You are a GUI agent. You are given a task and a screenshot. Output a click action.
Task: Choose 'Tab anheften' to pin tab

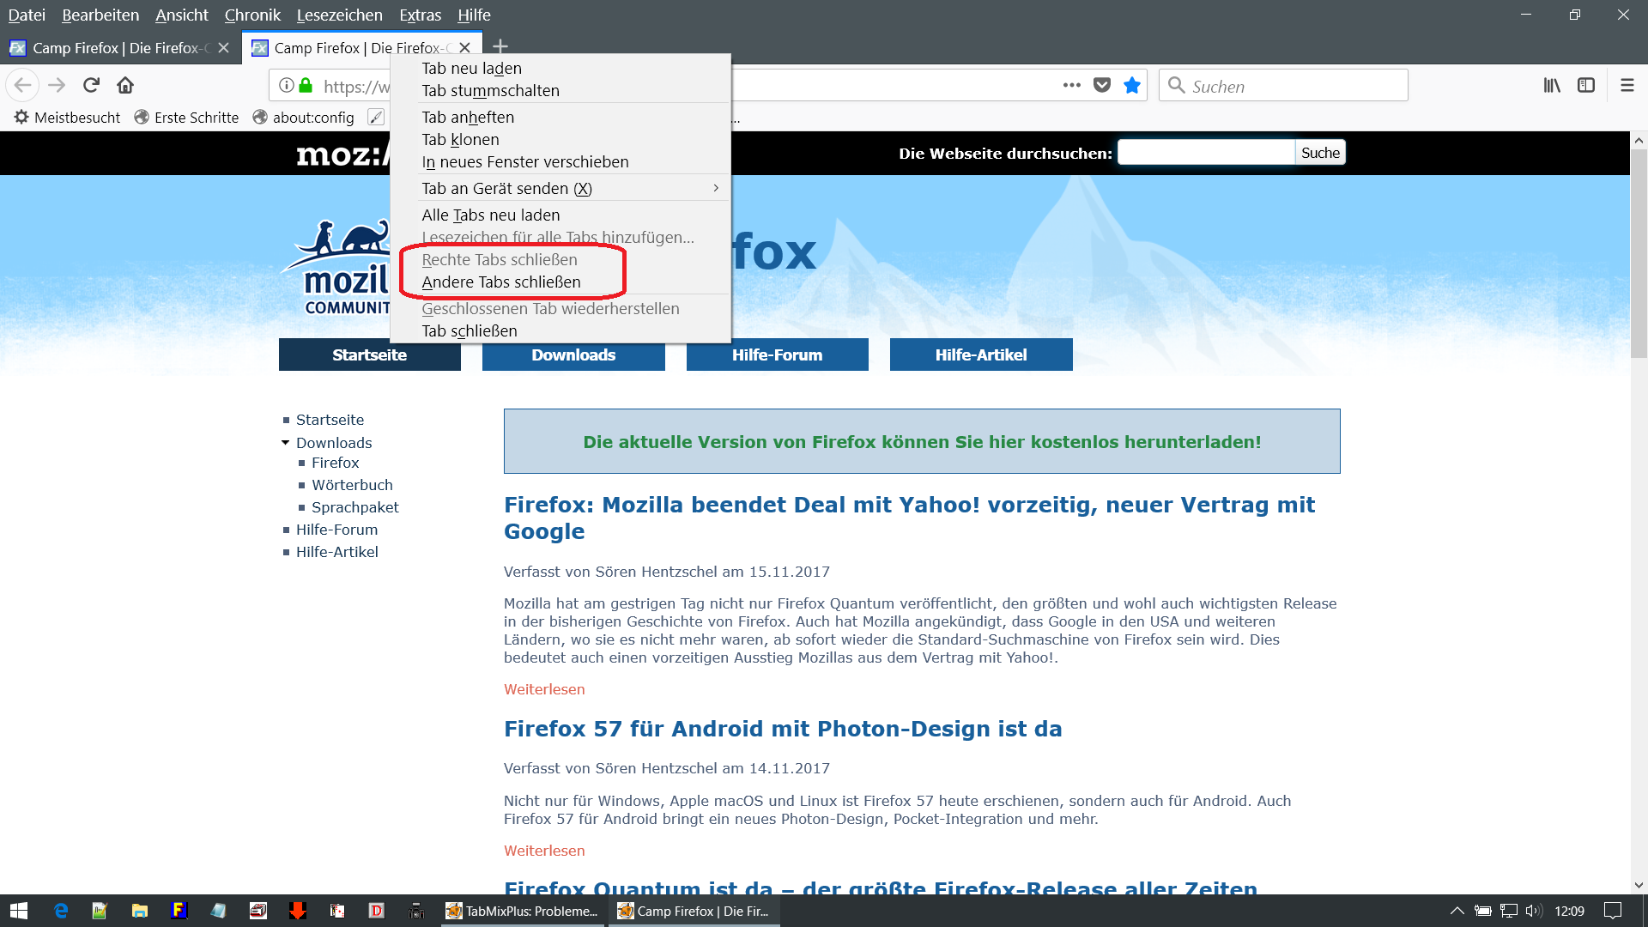[x=468, y=118]
